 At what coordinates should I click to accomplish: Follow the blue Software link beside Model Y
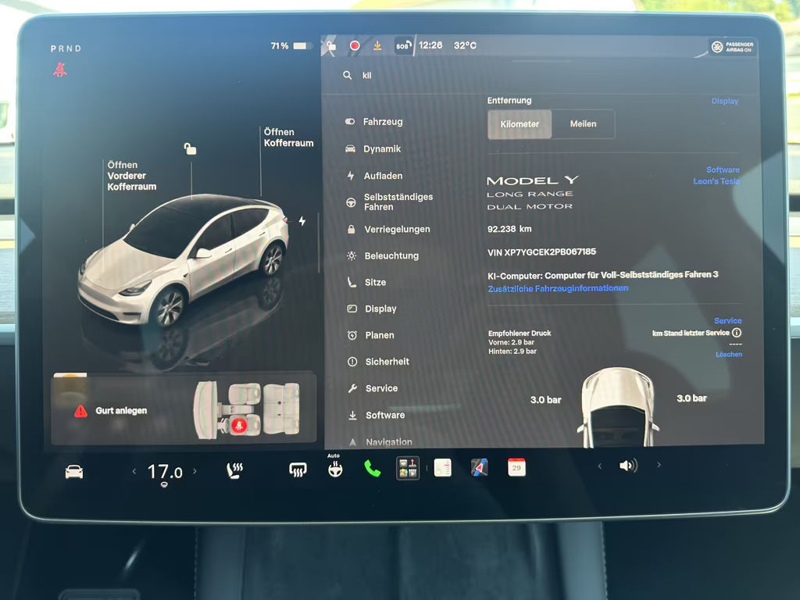pyautogui.click(x=723, y=170)
